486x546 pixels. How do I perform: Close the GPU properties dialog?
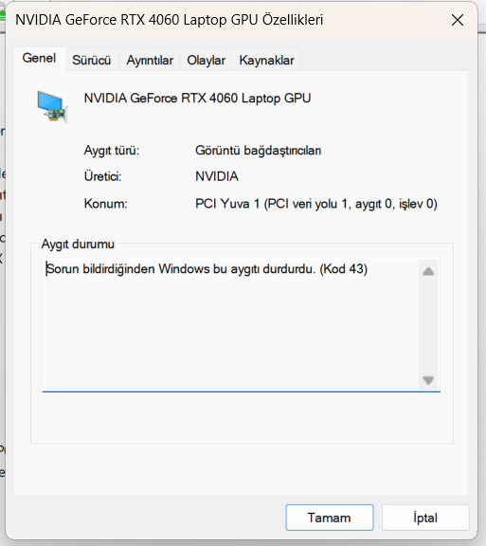(x=458, y=20)
